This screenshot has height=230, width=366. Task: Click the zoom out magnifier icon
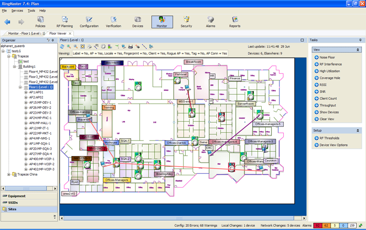75,47
